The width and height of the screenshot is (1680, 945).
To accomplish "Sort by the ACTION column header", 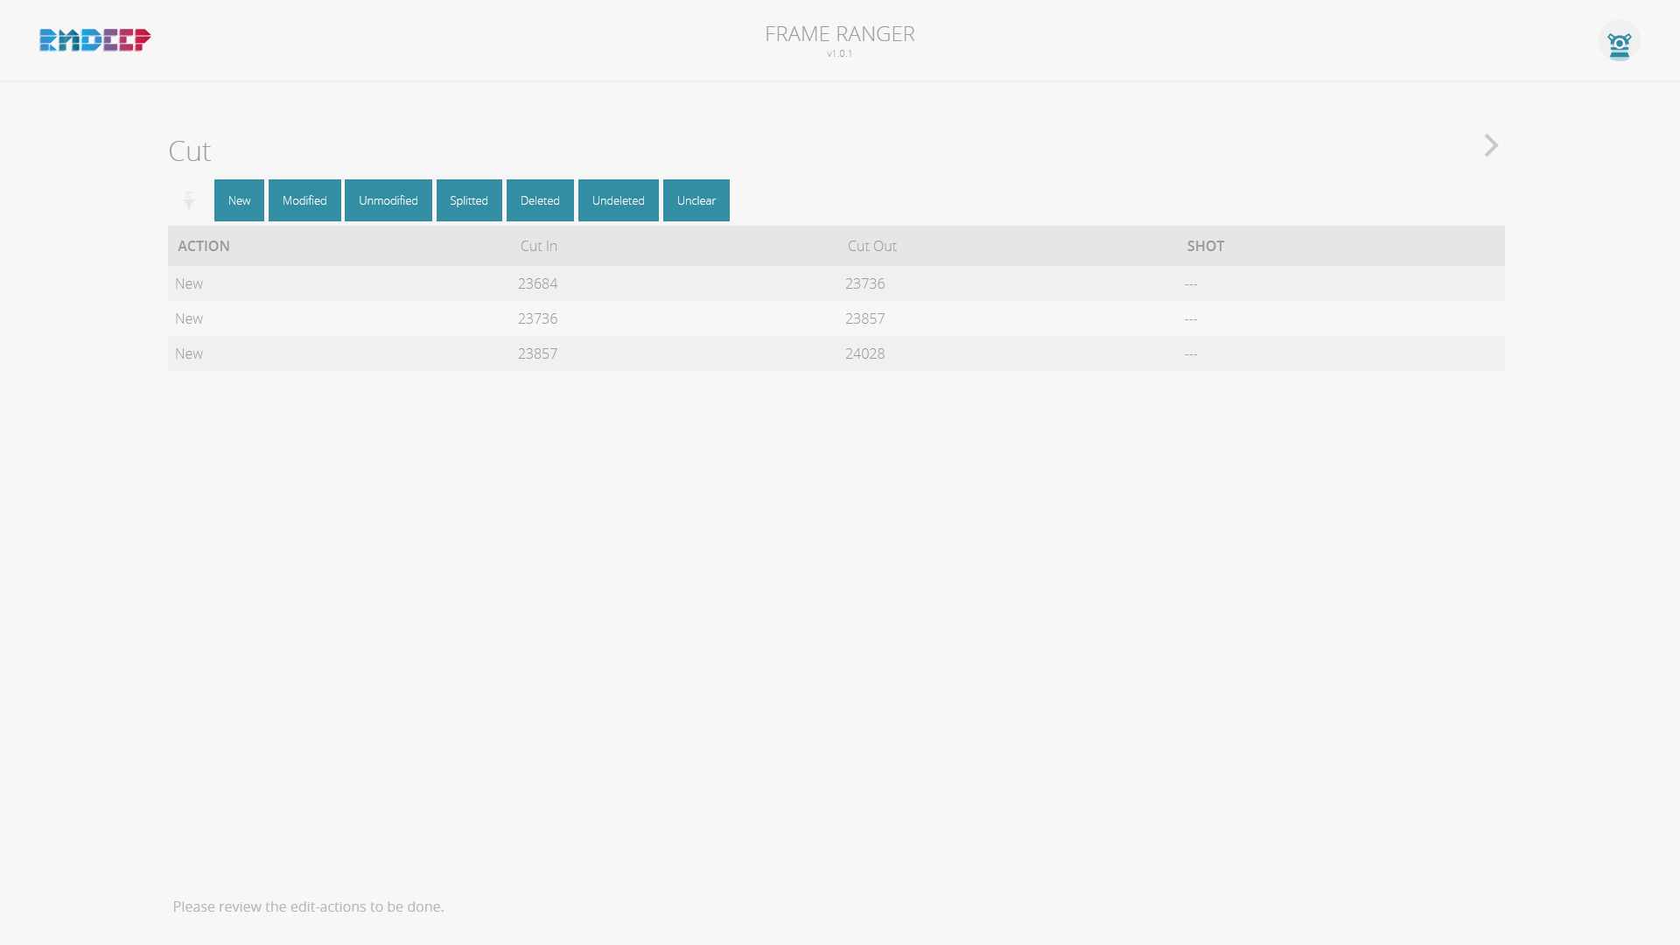I will tap(204, 246).
